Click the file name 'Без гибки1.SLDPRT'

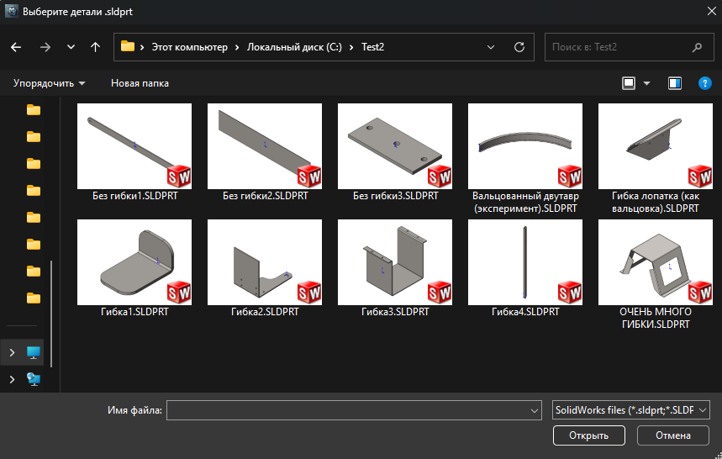(135, 196)
